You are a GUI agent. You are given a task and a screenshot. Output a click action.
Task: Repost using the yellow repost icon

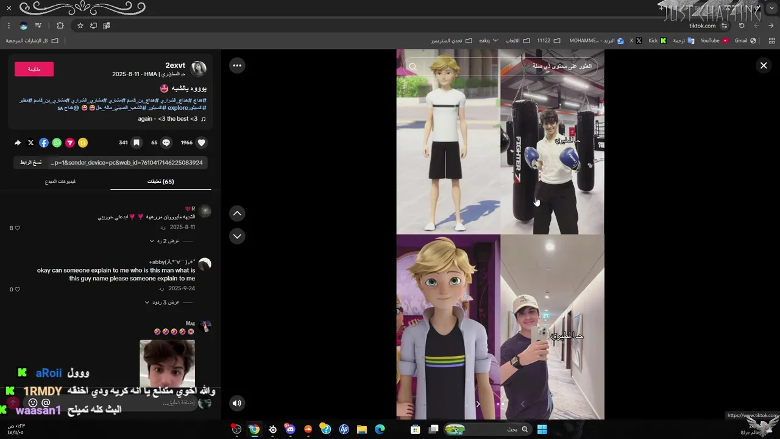coord(83,143)
